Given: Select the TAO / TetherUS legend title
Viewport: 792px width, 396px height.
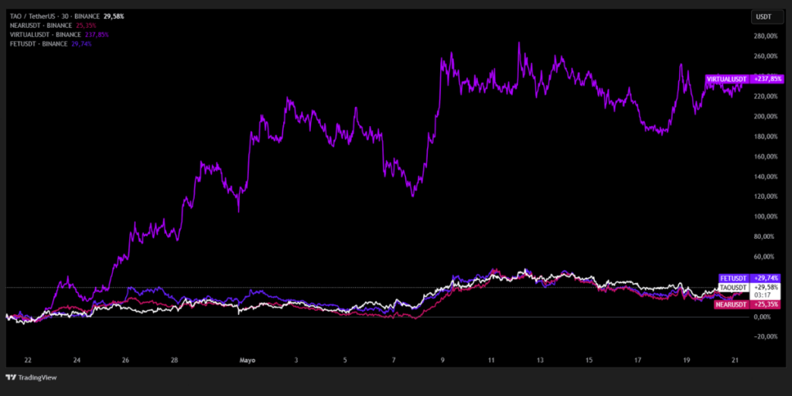Looking at the screenshot, I should click(x=55, y=16).
